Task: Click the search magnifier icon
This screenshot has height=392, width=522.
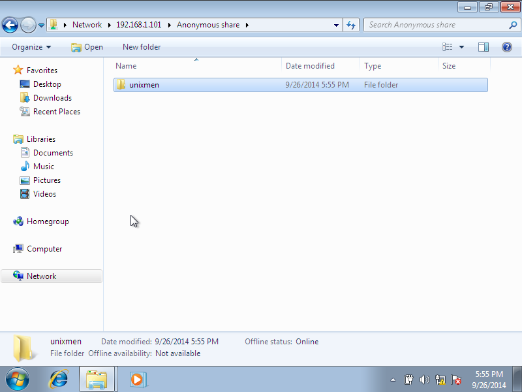Action: (513, 25)
